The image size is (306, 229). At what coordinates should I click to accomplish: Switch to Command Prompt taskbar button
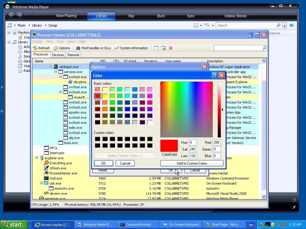click(x=138, y=225)
